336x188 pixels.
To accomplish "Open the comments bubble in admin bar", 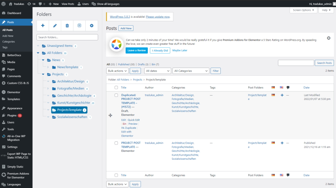I will [42, 4].
